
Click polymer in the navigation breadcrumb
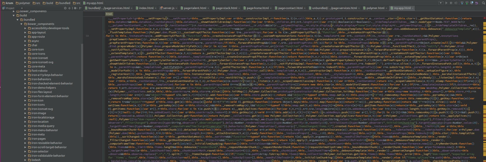tap(23, 3)
